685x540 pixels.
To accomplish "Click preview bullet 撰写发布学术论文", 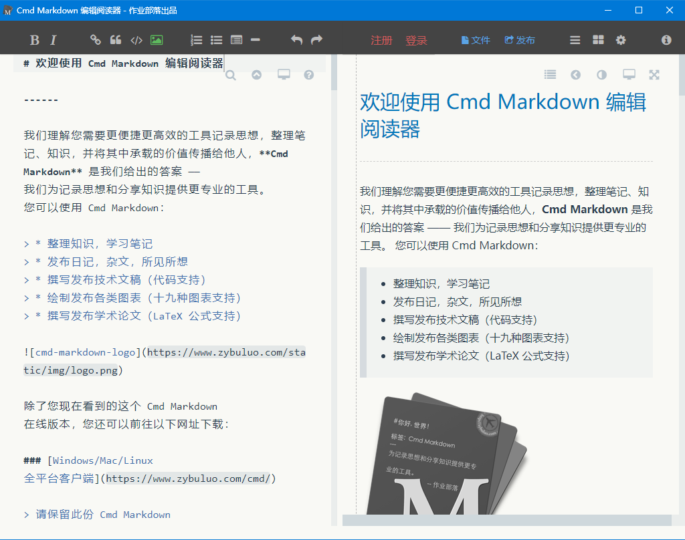I will point(481,356).
